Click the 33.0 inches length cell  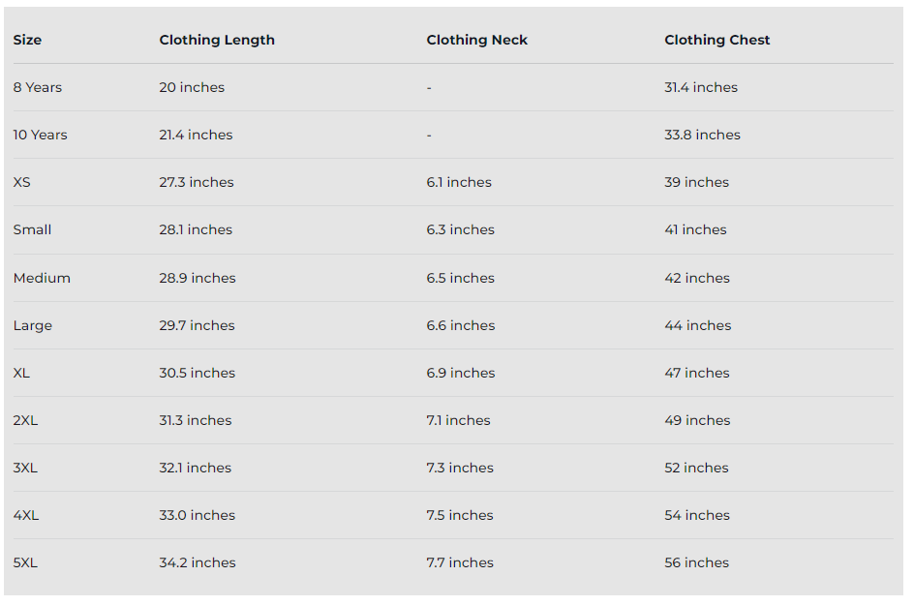[197, 515]
